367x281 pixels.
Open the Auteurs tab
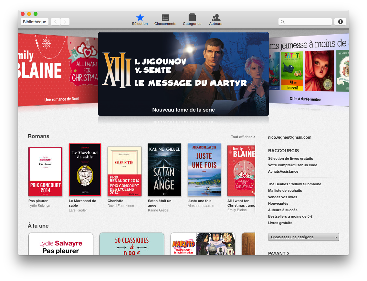pyautogui.click(x=215, y=20)
